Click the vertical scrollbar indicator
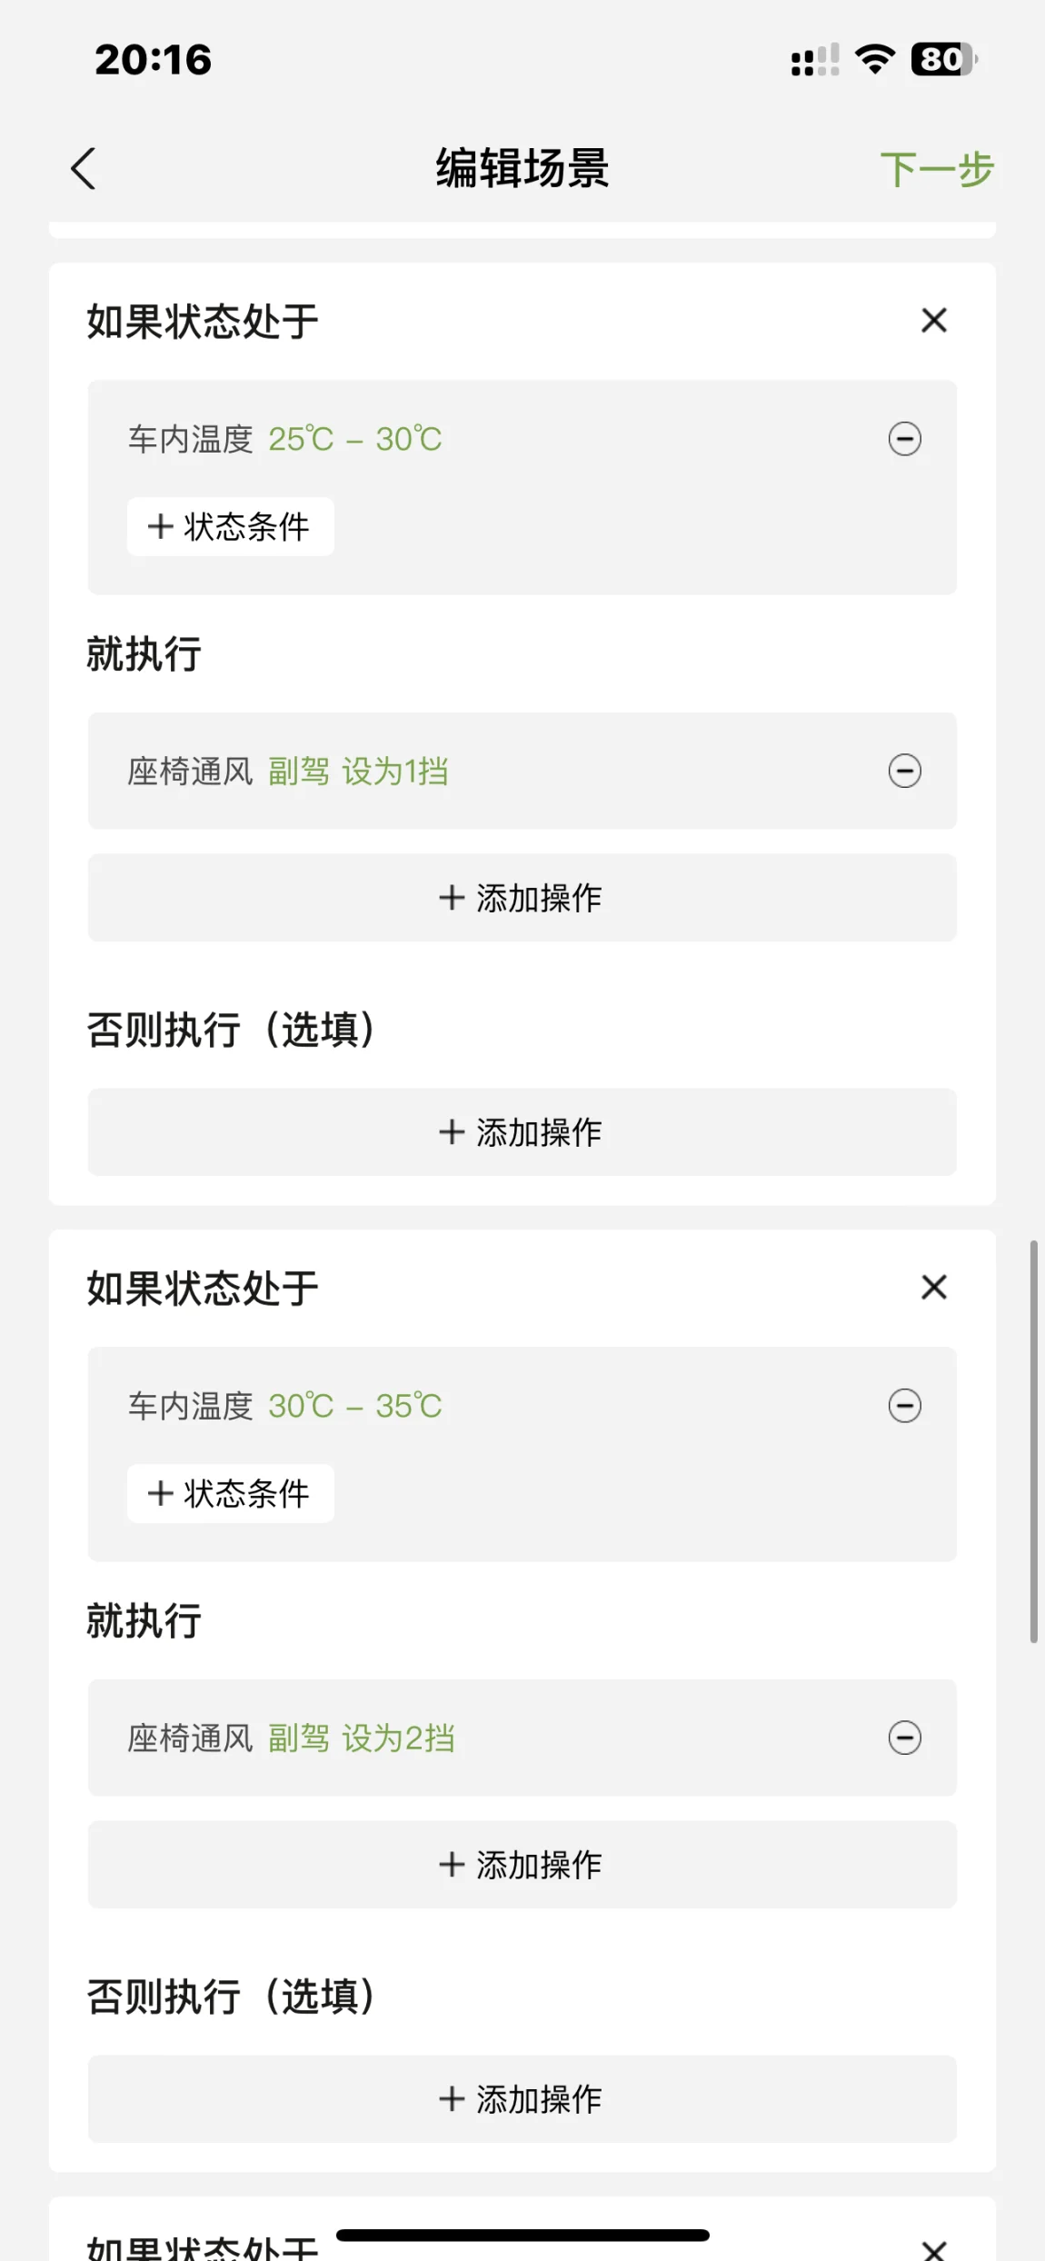 coord(1033,1441)
